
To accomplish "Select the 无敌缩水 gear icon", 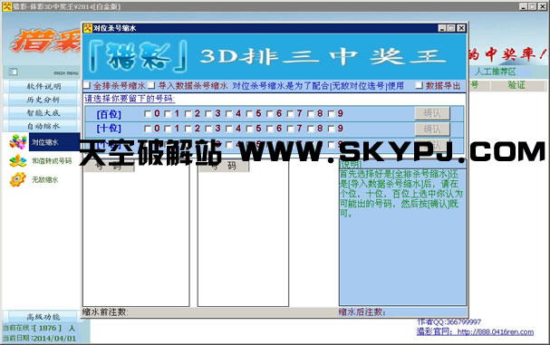I will [x=17, y=179].
